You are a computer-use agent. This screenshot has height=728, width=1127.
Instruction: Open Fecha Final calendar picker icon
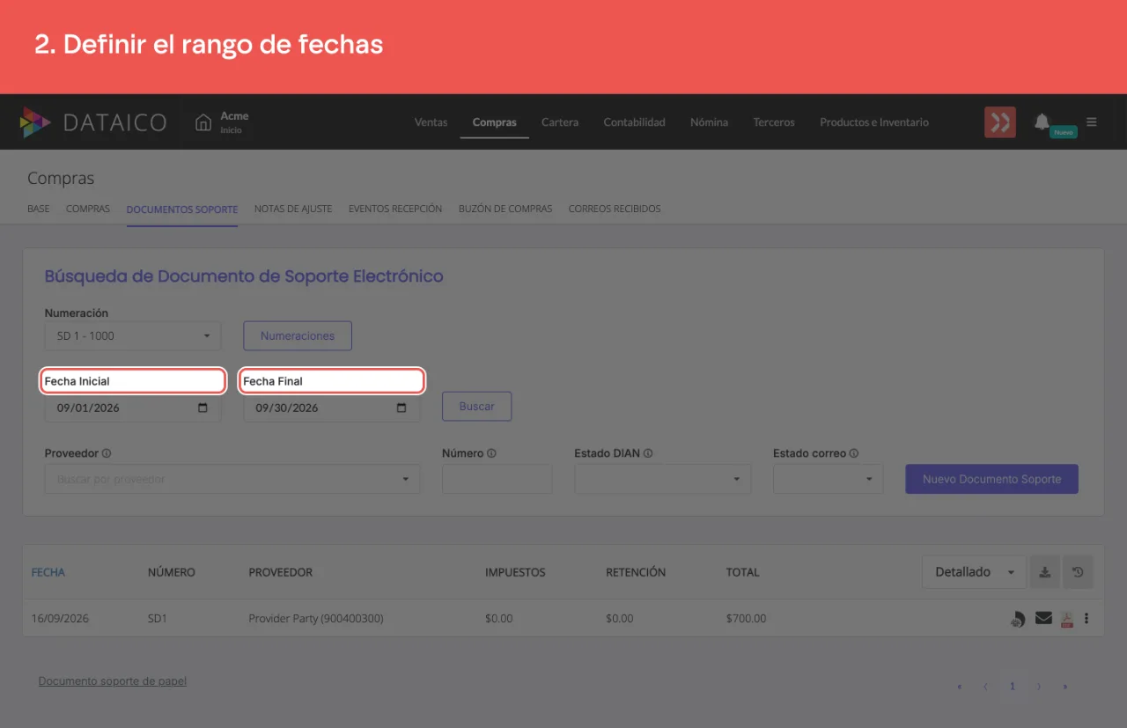click(401, 408)
